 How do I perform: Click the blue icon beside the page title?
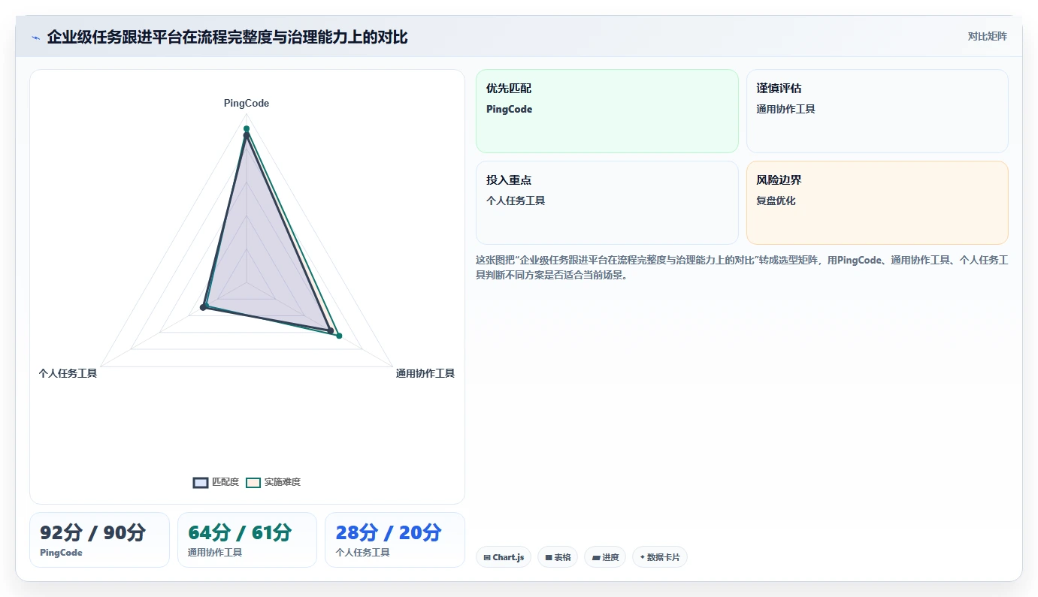coord(35,38)
